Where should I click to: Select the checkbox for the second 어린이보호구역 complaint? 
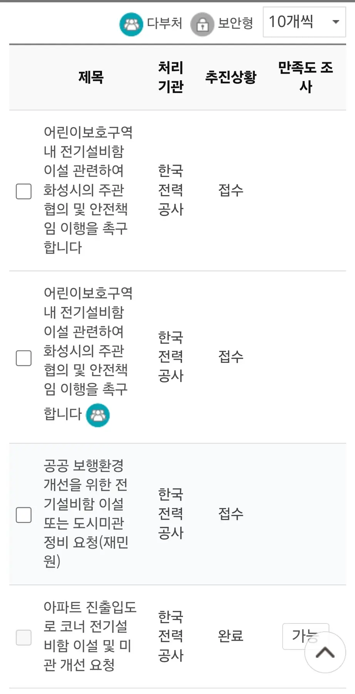click(23, 358)
